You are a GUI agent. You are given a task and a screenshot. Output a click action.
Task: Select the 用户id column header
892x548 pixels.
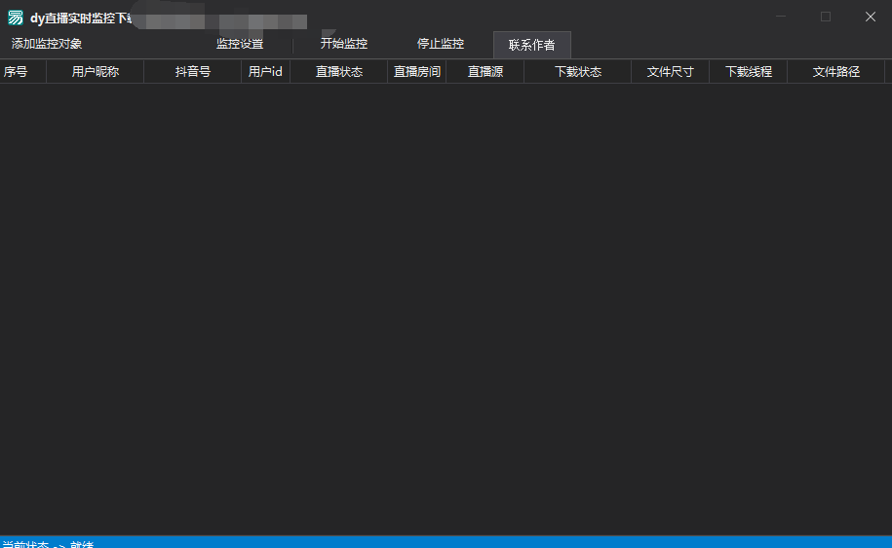[265, 72]
